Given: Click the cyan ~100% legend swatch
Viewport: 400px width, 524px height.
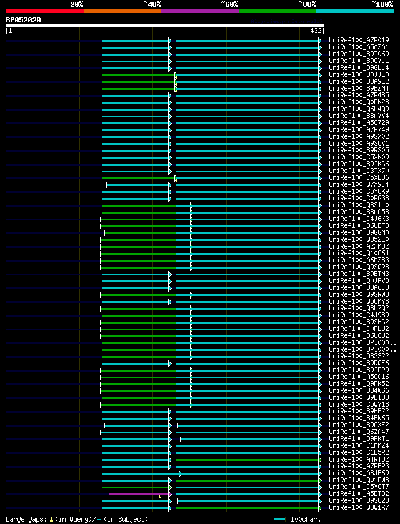Looking at the screenshot, I should coord(355,11).
